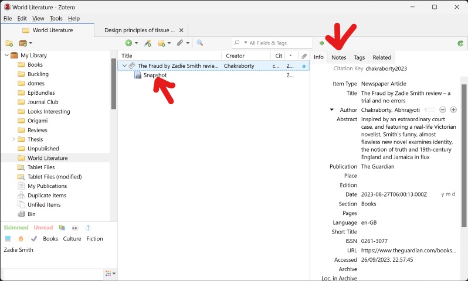Click the New Note toolbar icon
The width and height of the screenshot is (468, 281).
pyautogui.click(x=162, y=43)
